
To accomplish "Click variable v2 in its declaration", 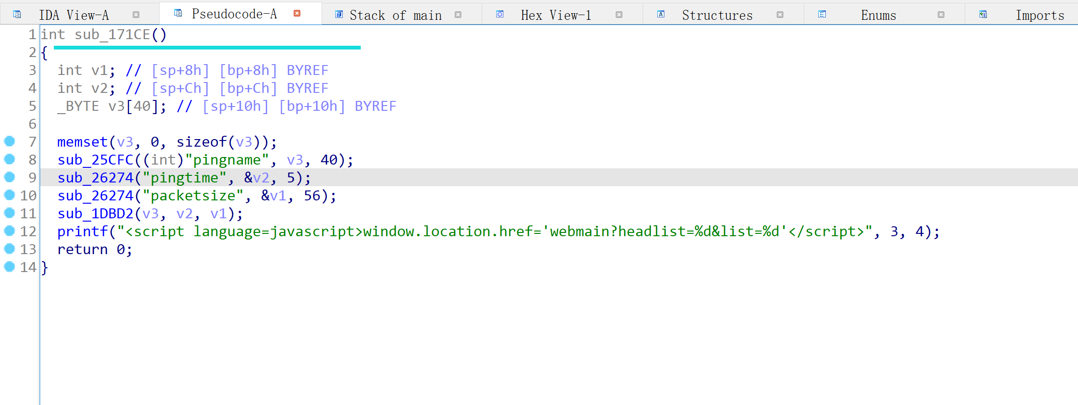I will tap(100, 88).
